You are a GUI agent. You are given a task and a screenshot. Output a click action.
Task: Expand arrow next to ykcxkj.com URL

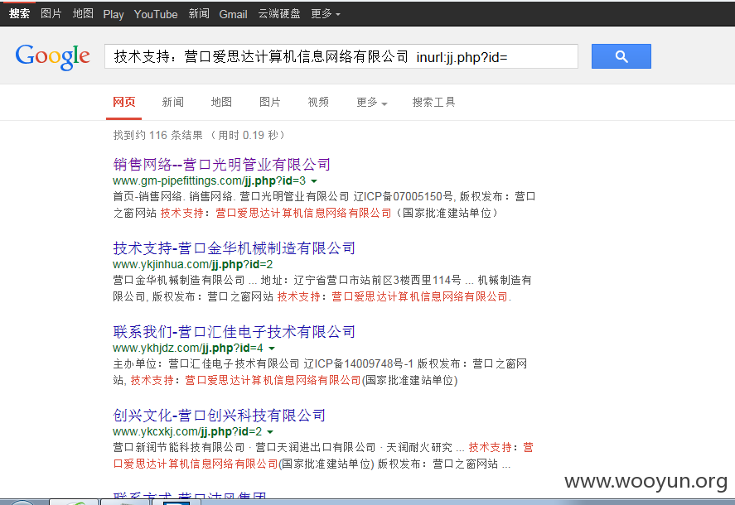click(270, 432)
